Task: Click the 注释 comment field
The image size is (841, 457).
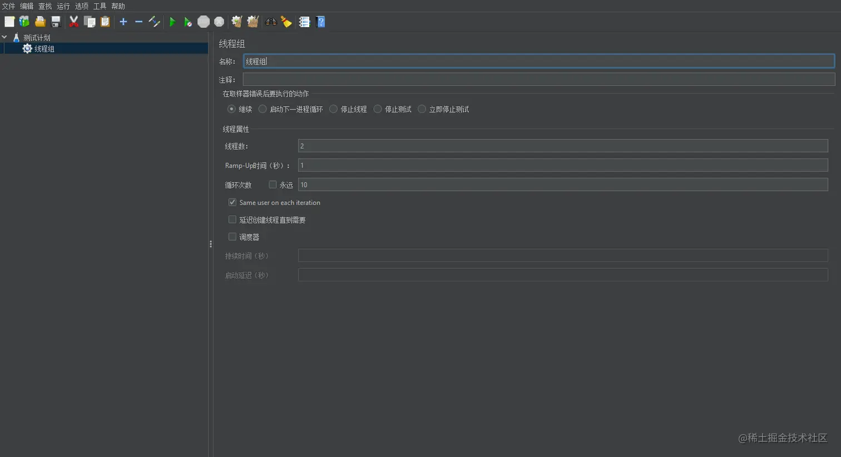Action: [x=539, y=80]
